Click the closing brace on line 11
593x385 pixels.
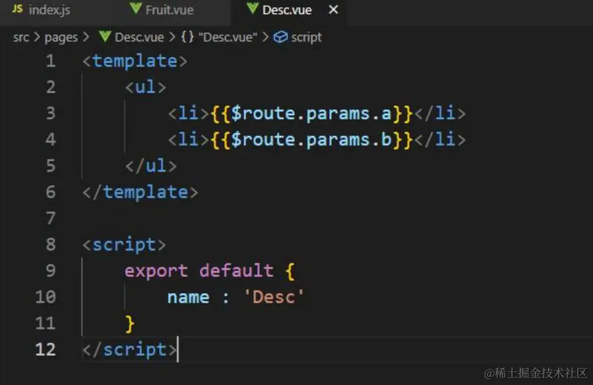[130, 324]
